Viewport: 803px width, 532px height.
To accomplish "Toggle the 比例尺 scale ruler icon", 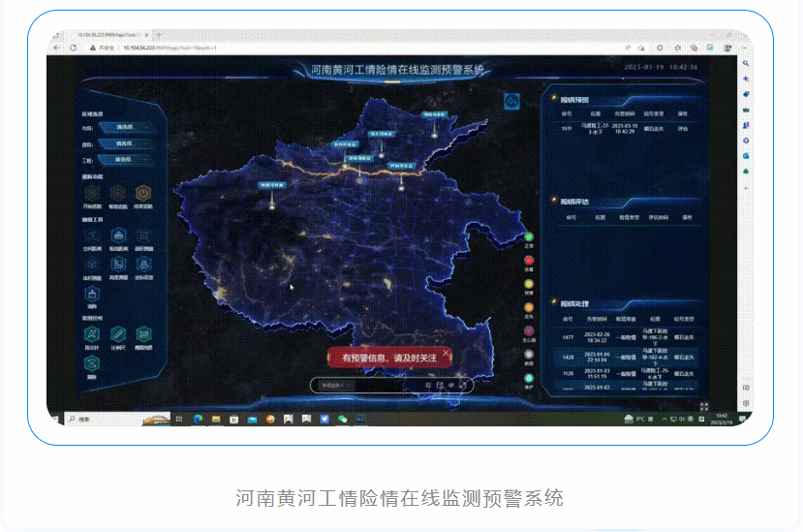I will [118, 334].
